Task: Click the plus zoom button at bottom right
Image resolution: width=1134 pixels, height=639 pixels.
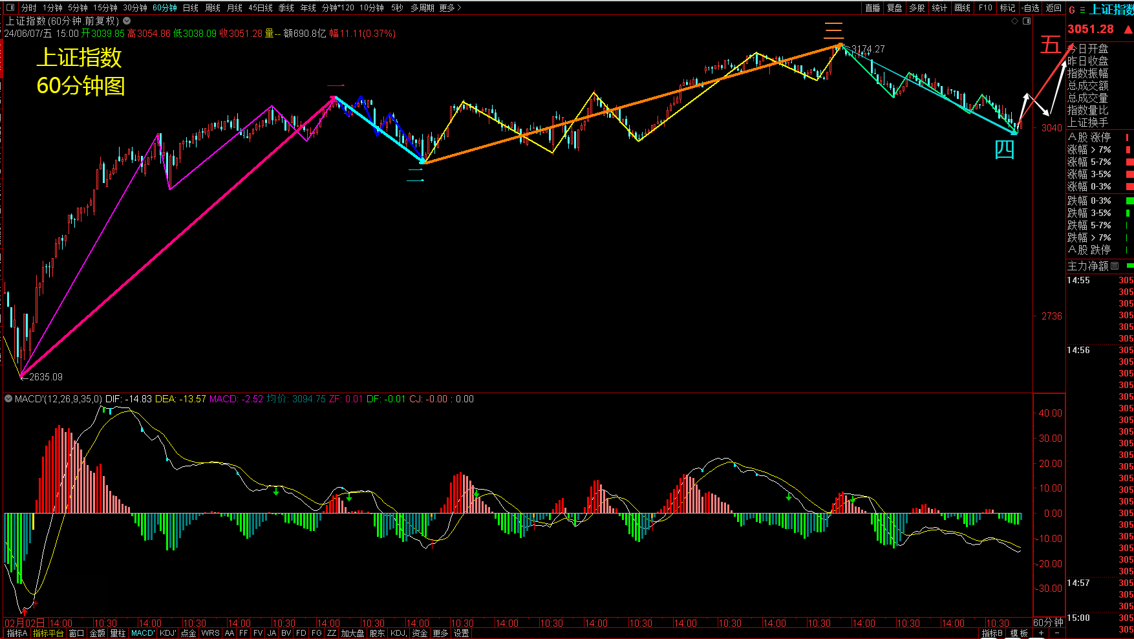Action: tap(1041, 633)
